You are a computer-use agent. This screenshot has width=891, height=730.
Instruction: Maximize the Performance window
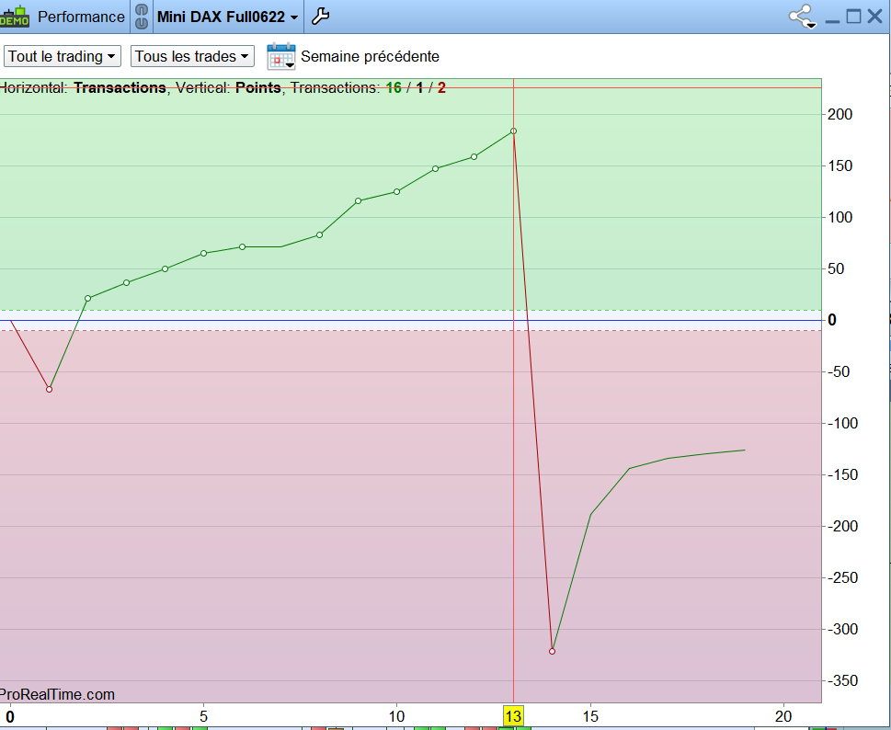[x=853, y=17]
